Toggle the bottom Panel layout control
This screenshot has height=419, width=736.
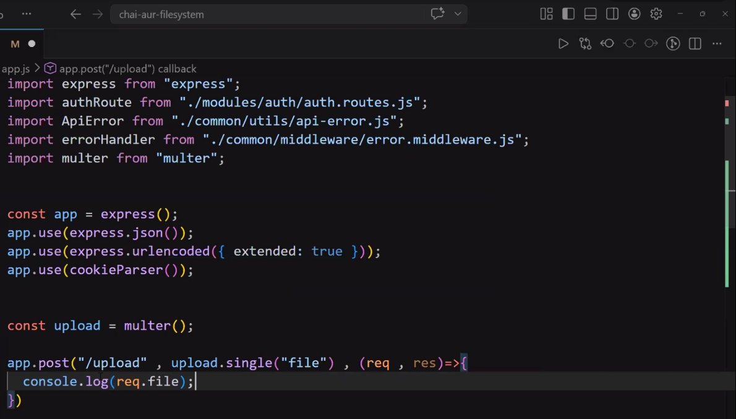click(x=590, y=13)
